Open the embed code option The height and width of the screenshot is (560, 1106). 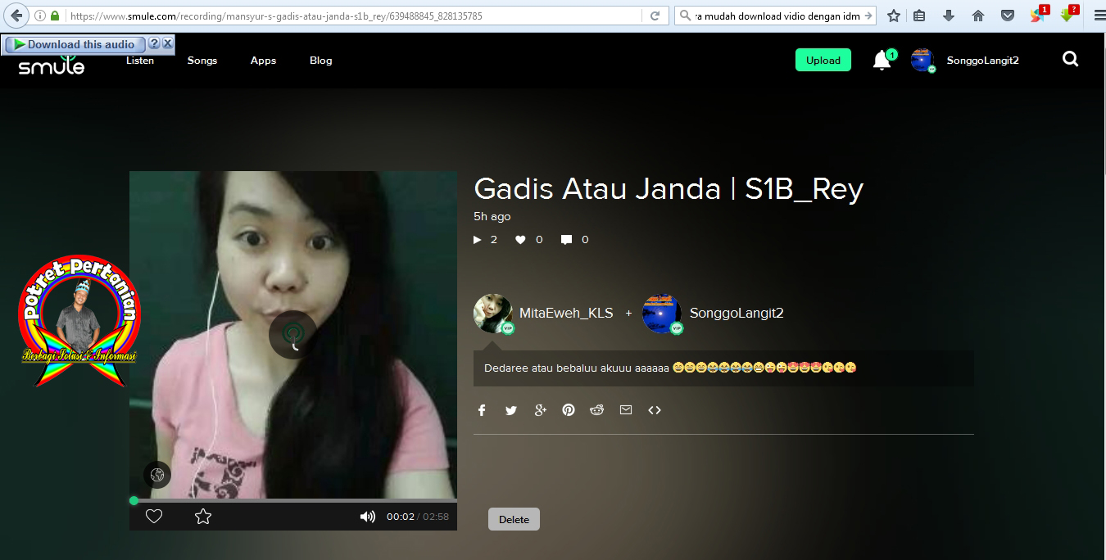(x=655, y=409)
